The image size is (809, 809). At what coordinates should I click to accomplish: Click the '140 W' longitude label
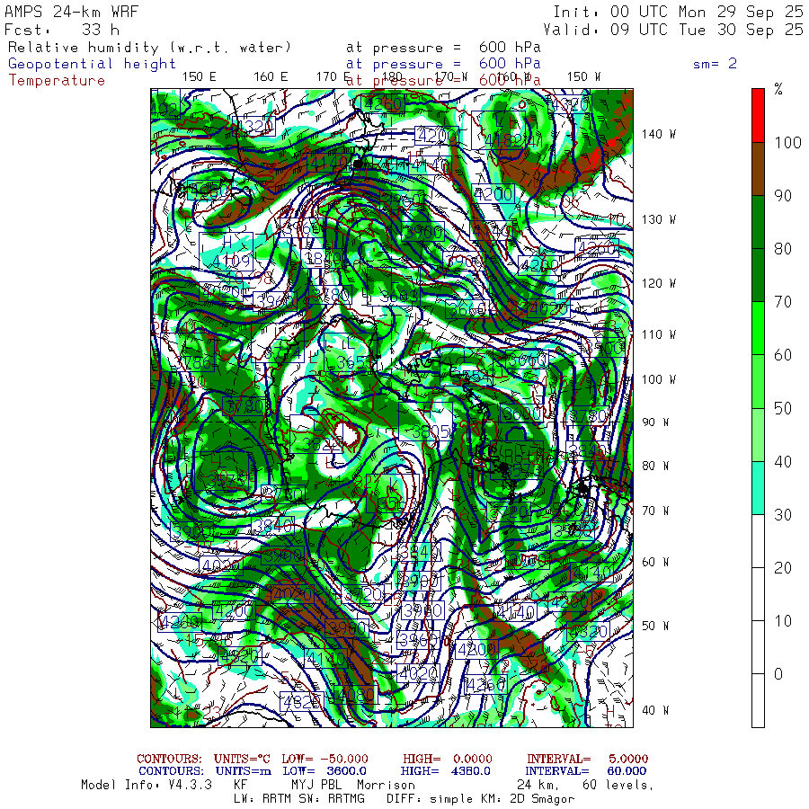point(658,134)
